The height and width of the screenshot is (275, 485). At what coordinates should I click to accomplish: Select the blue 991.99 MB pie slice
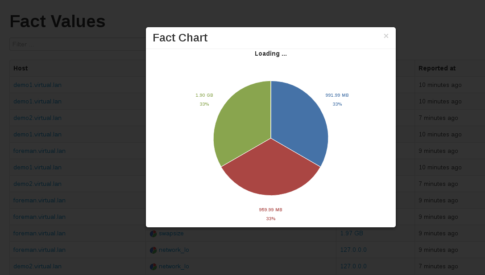tap(298, 123)
